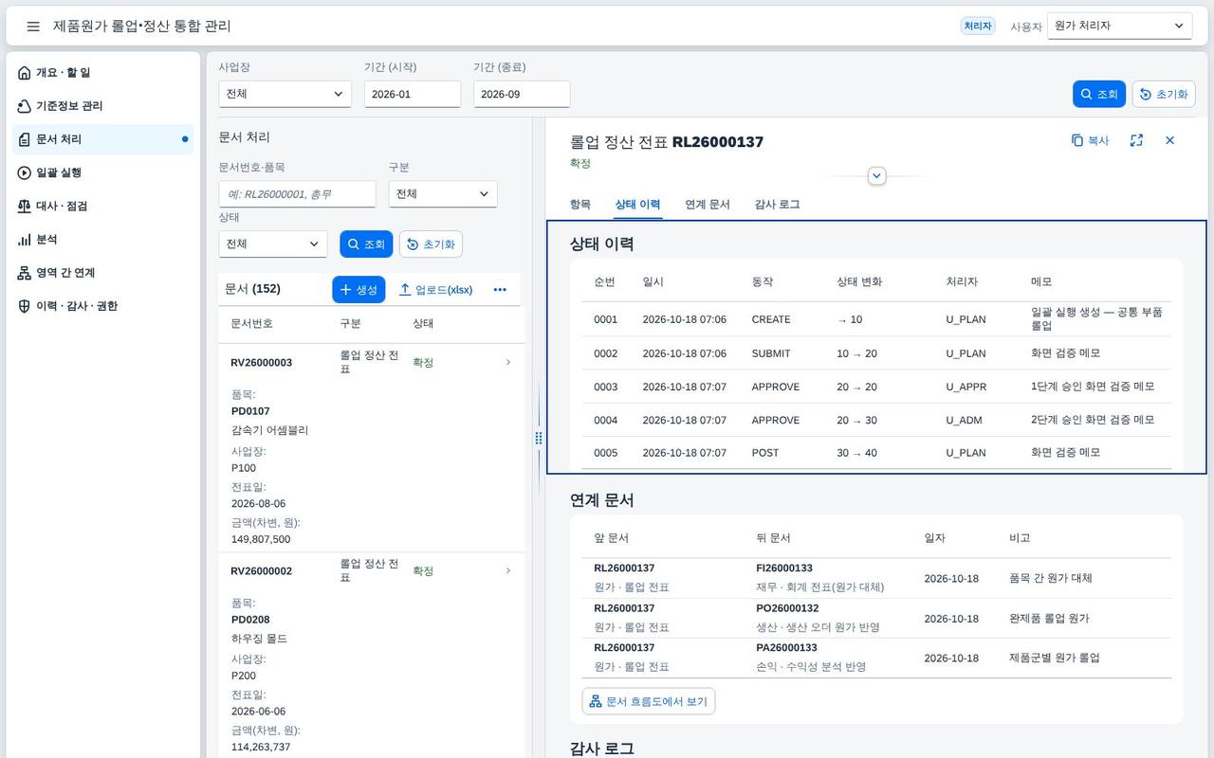Screen dimensions: 1214x758
Task: Switch to the 상태 이력 tab
Action: pyautogui.click(x=637, y=205)
